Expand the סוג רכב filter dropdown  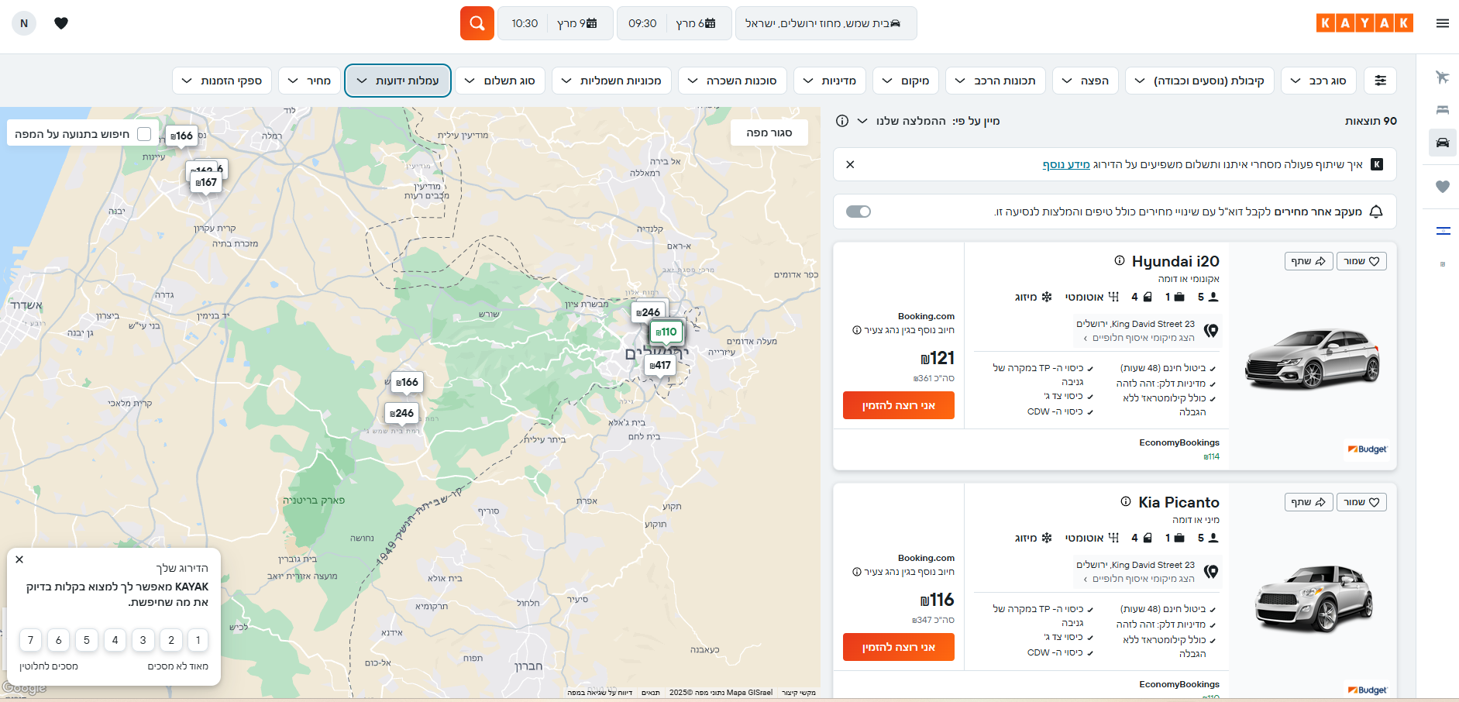point(1318,81)
